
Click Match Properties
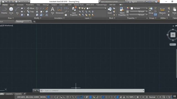[x=122, y=11]
